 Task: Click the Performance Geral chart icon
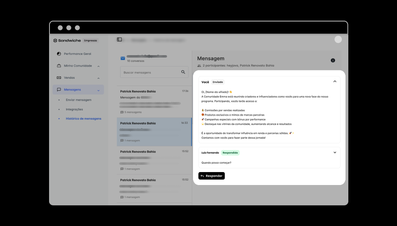click(59, 54)
